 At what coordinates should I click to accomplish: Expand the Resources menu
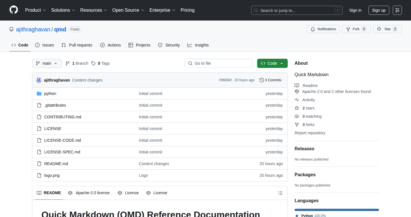[94, 10]
